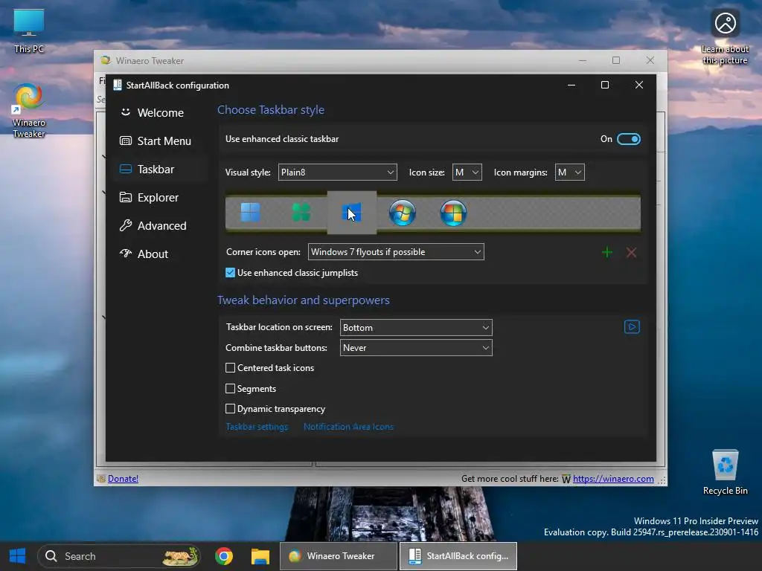The width and height of the screenshot is (762, 571).
Task: Expand Corner icons open dropdown
Action: [x=396, y=252]
